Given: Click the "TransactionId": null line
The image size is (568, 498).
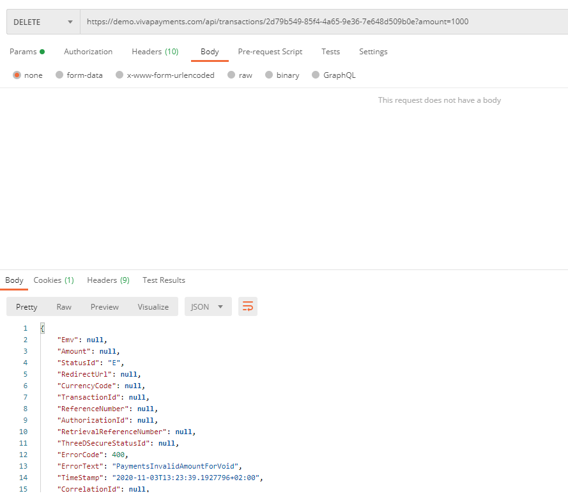Looking at the screenshot, I should pyautogui.click(x=104, y=397).
